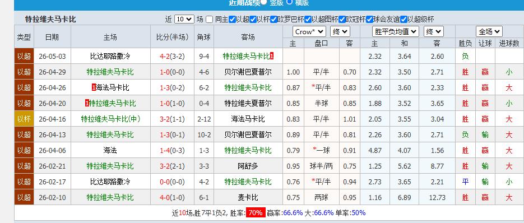Click handicap 球半/两 cell

coord(321,166)
